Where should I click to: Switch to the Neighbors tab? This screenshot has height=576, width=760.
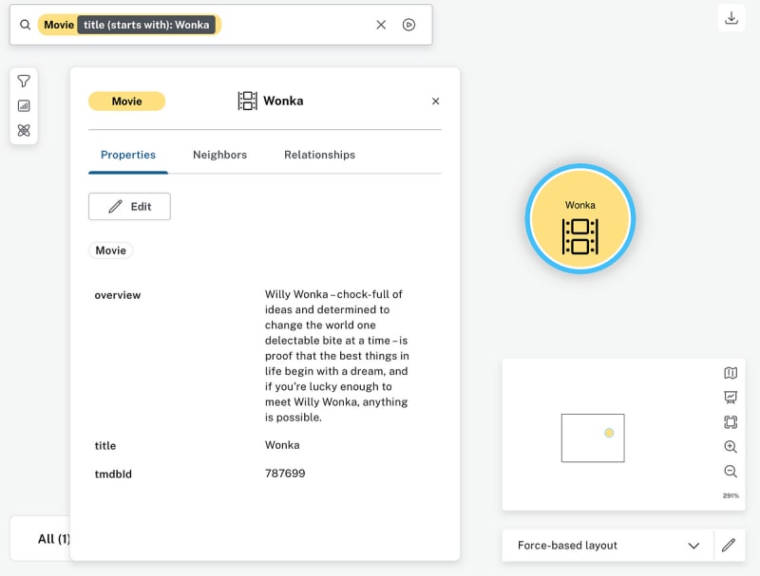click(219, 155)
